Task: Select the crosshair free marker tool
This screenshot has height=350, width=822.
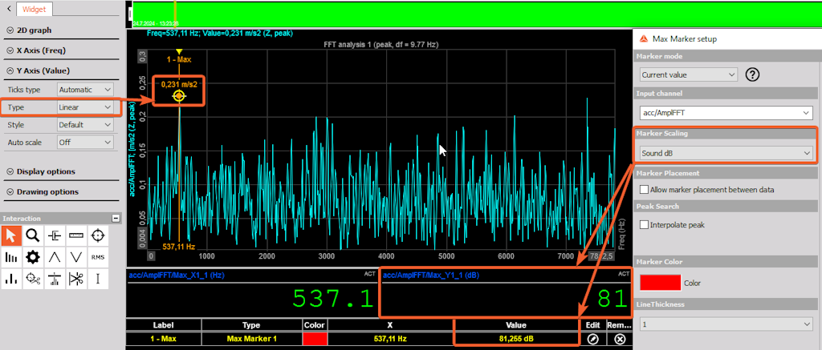Action: (x=97, y=236)
